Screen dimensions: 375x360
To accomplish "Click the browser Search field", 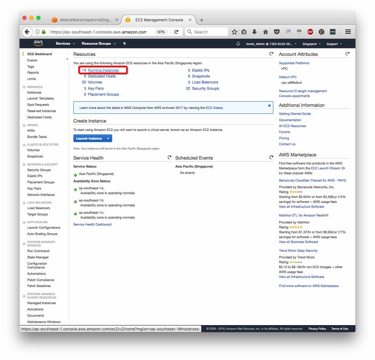I will pos(207,32).
